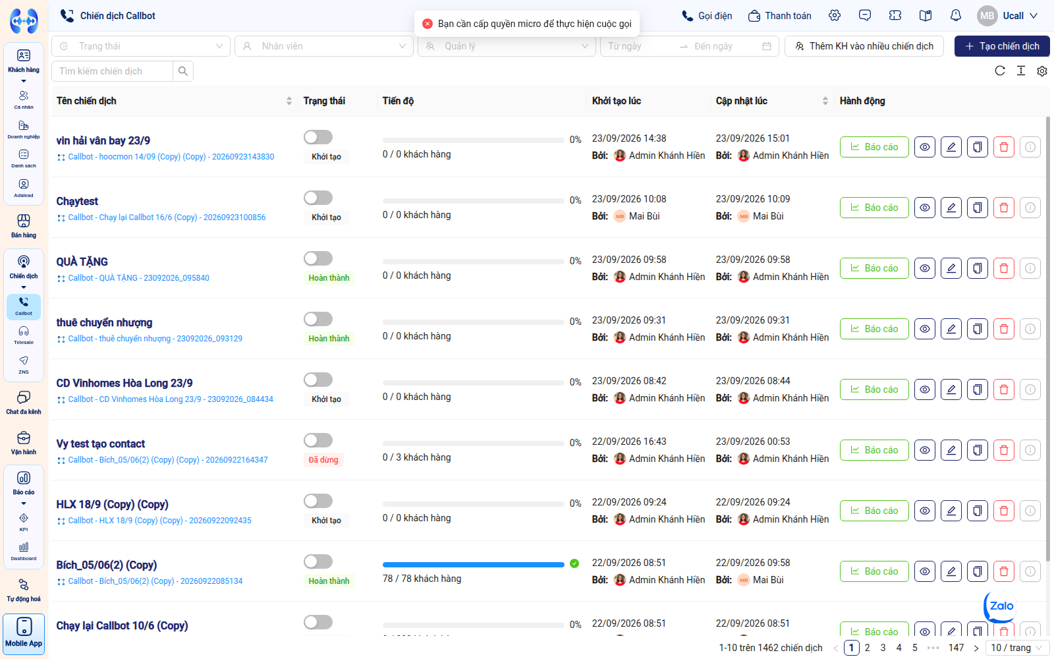This screenshot has width=1054, height=659.
Task: Change the 10 / trang page size
Action: click(x=1017, y=648)
